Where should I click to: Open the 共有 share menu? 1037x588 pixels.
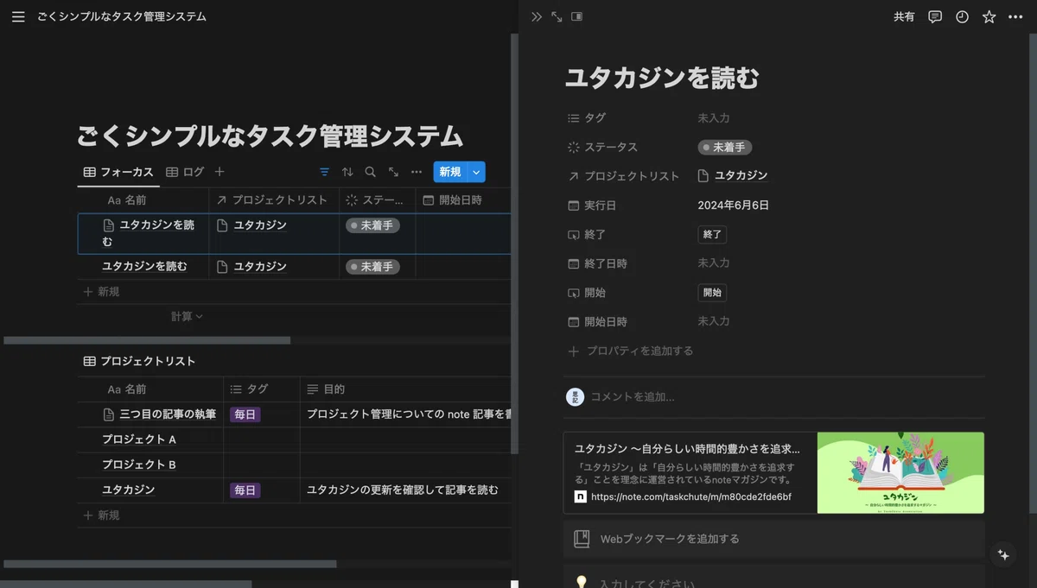pos(904,16)
